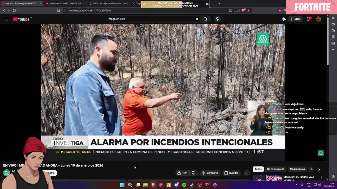This screenshot has width=337, height=189.
Task: Open options for the Maratón de Tomás video
Action: click(x=322, y=178)
